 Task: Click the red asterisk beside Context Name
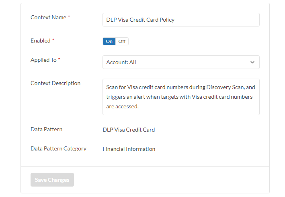click(x=69, y=17)
